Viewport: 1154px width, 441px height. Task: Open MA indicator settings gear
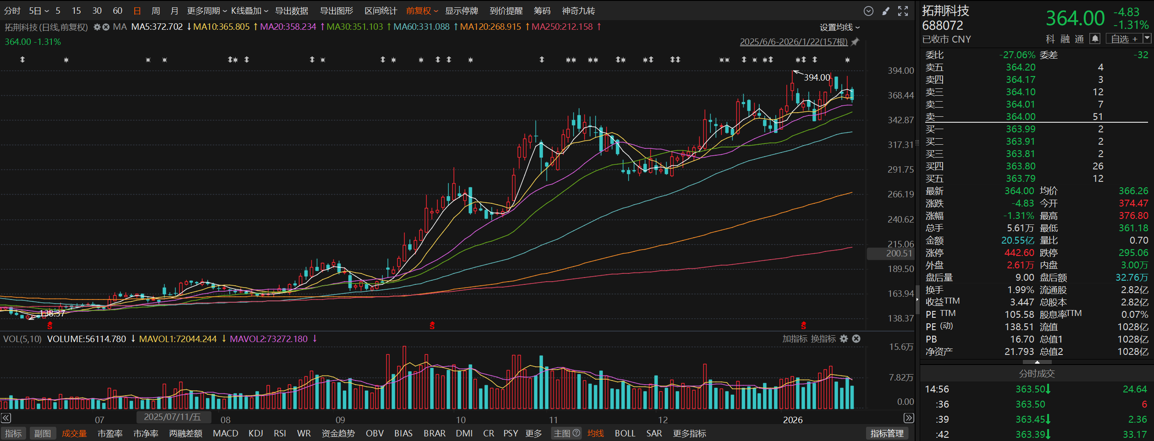point(97,27)
